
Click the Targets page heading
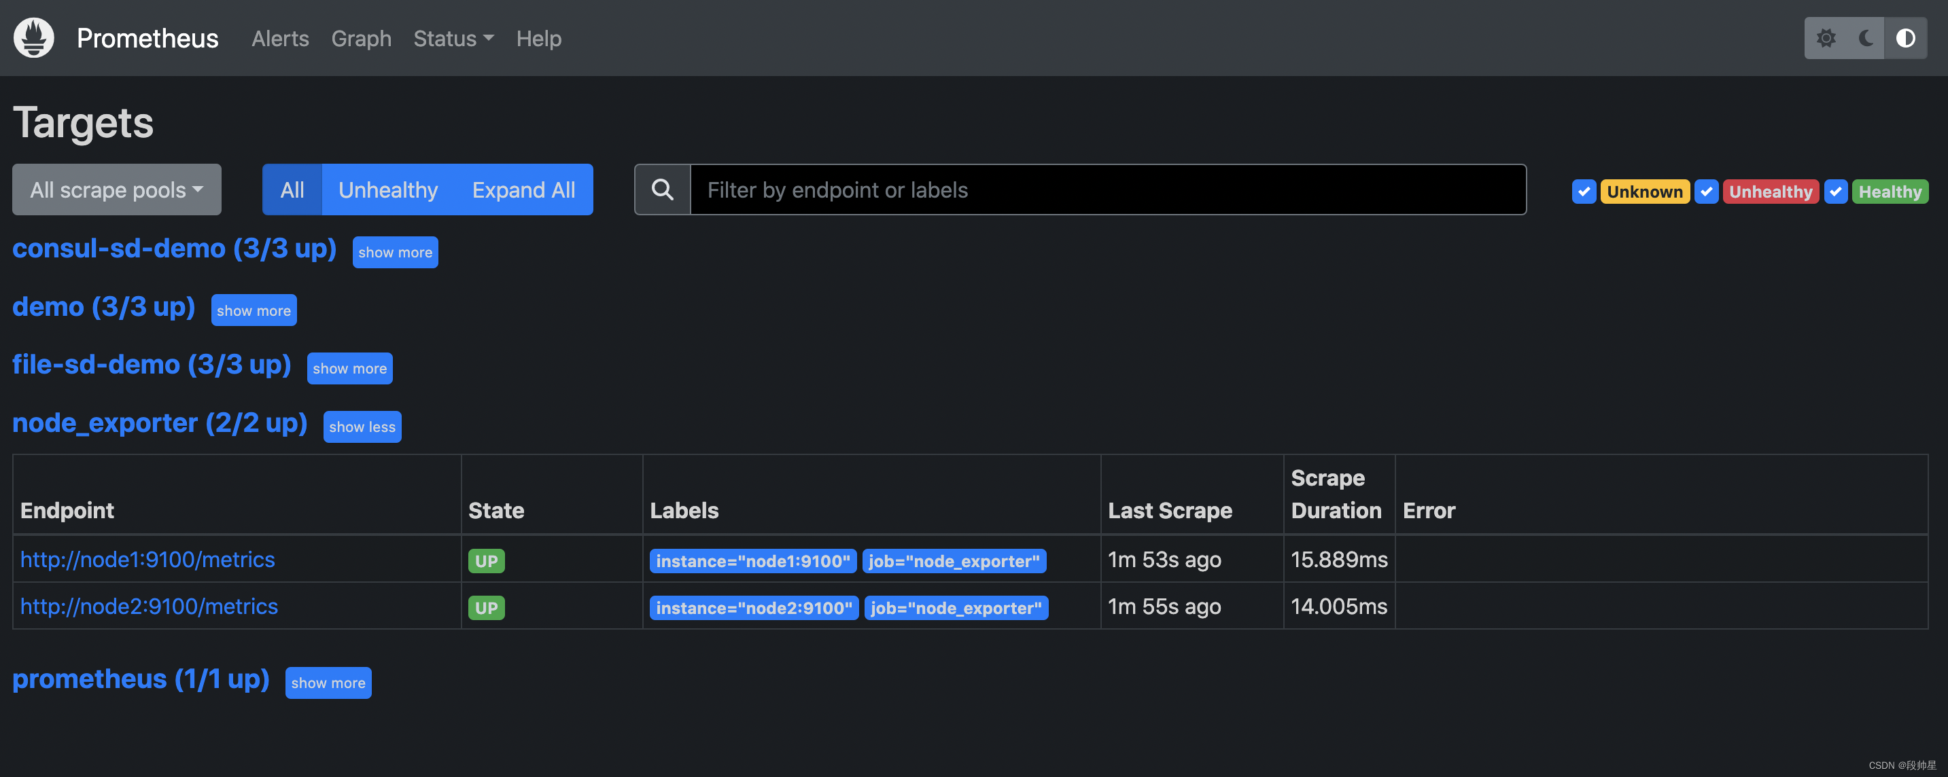click(x=83, y=122)
